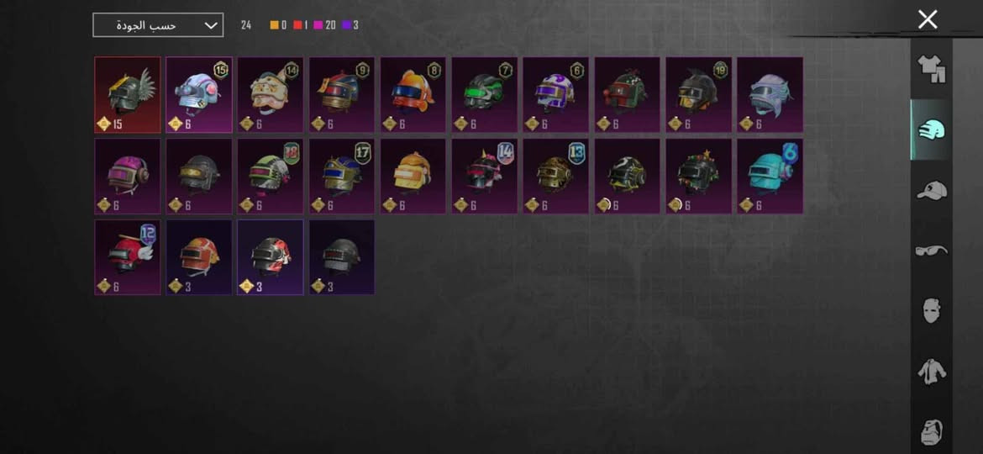Click the dropdown chevron arrow

pyautogui.click(x=211, y=26)
